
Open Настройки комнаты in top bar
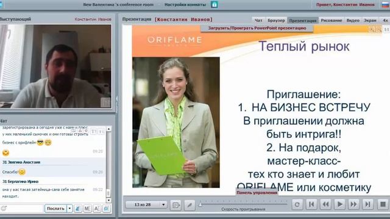185,4
